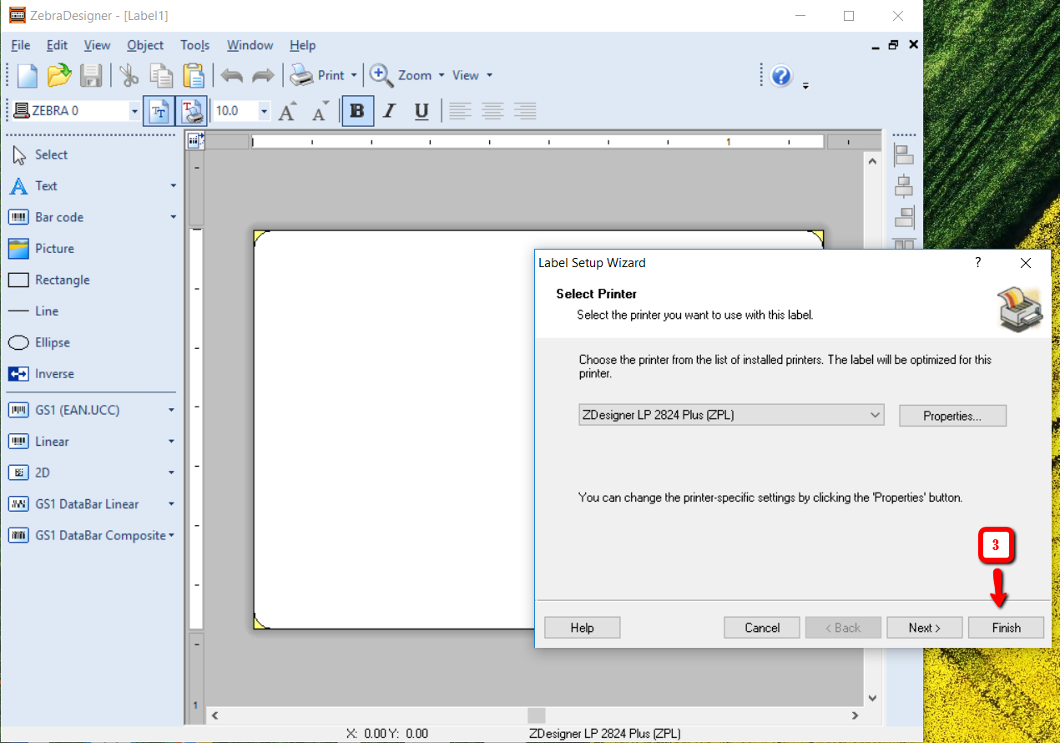Viewport: 1060px width, 743px height.
Task: Click the horizontal scrollbar thumb
Action: (x=537, y=715)
